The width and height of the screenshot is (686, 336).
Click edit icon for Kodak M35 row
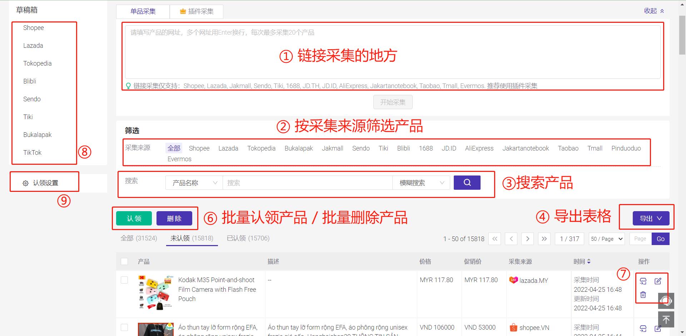pos(658,281)
